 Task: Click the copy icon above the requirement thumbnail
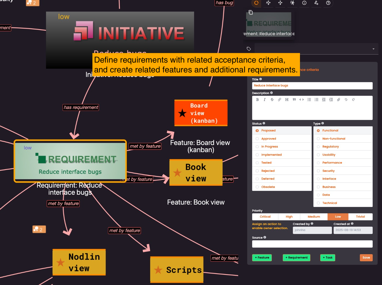click(250, 13)
